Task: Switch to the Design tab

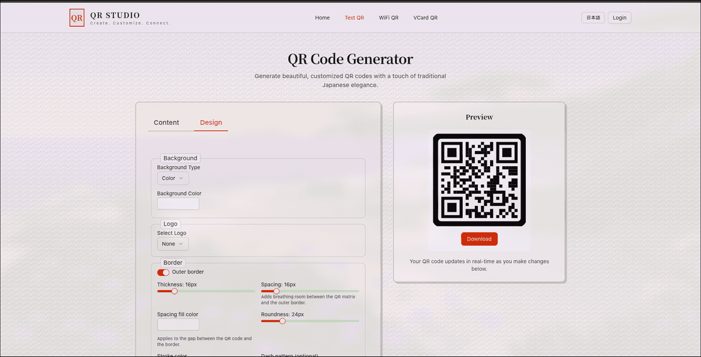Action: click(x=211, y=123)
